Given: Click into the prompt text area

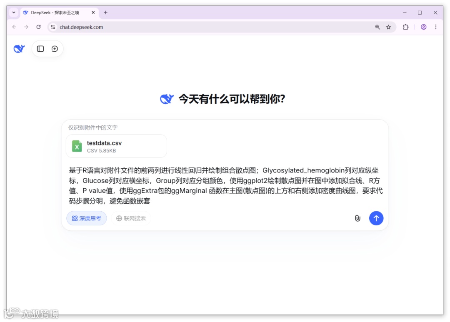Looking at the screenshot, I should tap(226, 186).
